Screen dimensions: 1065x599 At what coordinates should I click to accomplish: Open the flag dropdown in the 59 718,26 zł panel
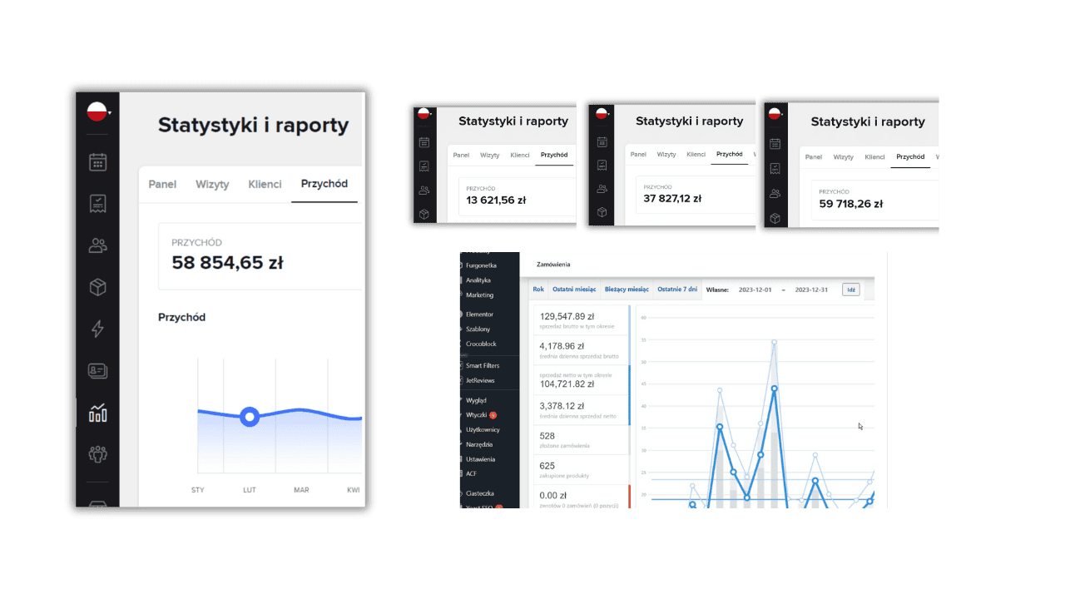pyautogui.click(x=775, y=114)
